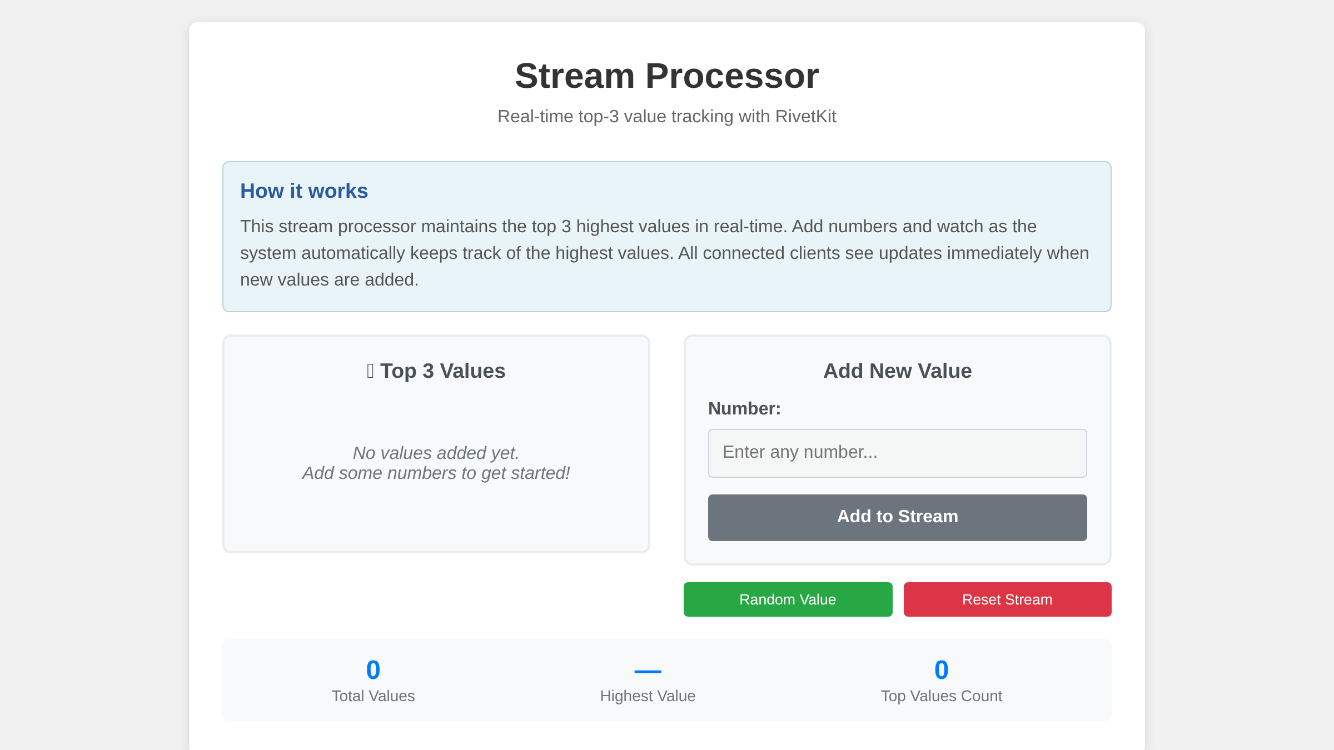Click the Reset Stream button
This screenshot has width=1334, height=750.
click(x=1007, y=599)
